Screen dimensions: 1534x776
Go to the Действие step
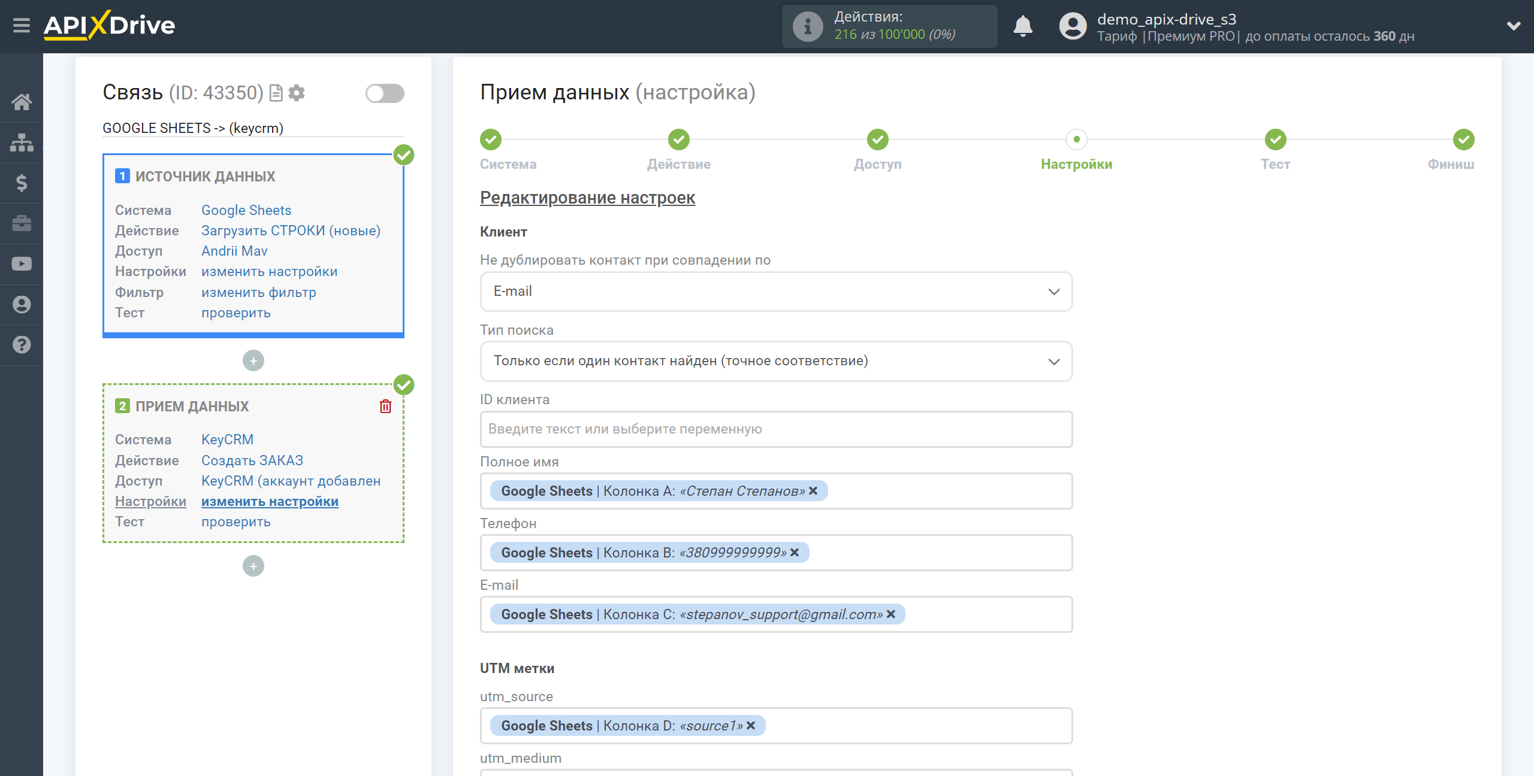tap(679, 140)
